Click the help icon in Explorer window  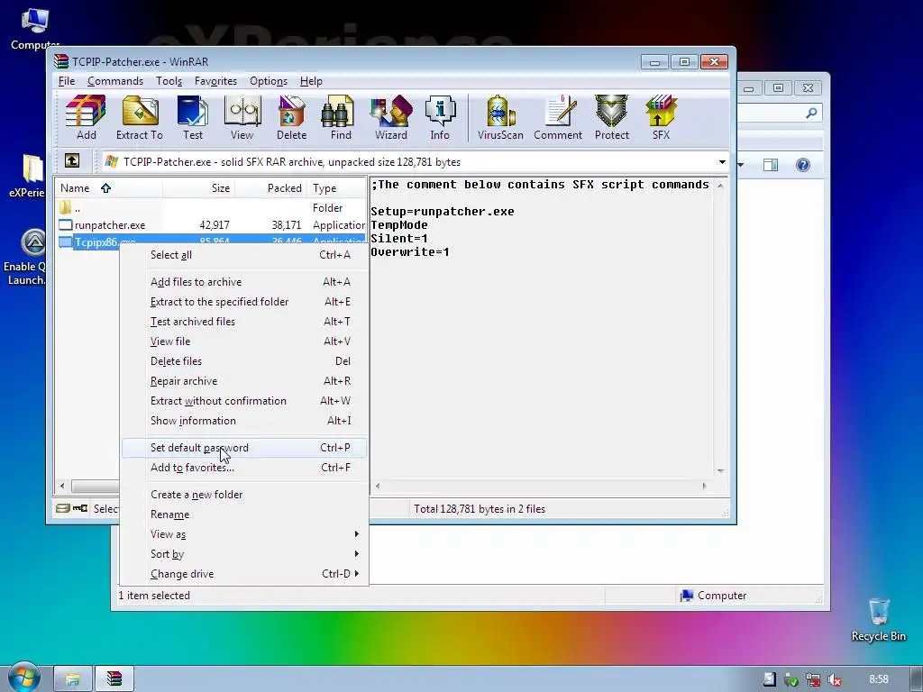803,165
